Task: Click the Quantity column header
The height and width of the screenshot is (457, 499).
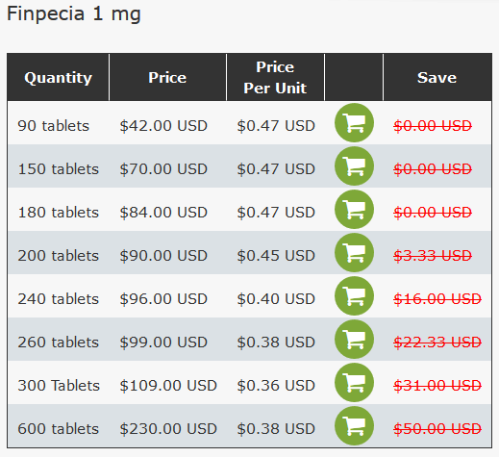Action: click(58, 78)
